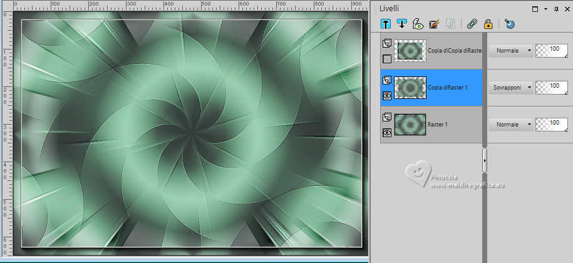Click opacity field of Raster 1 layer
This screenshot has width=573, height=263.
tap(552, 125)
